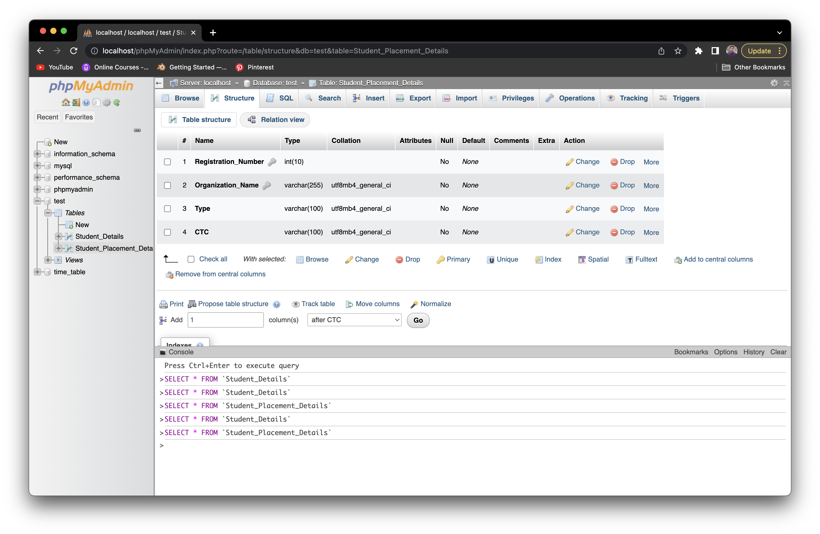
Task: Open the Export tool
Action: click(x=412, y=98)
